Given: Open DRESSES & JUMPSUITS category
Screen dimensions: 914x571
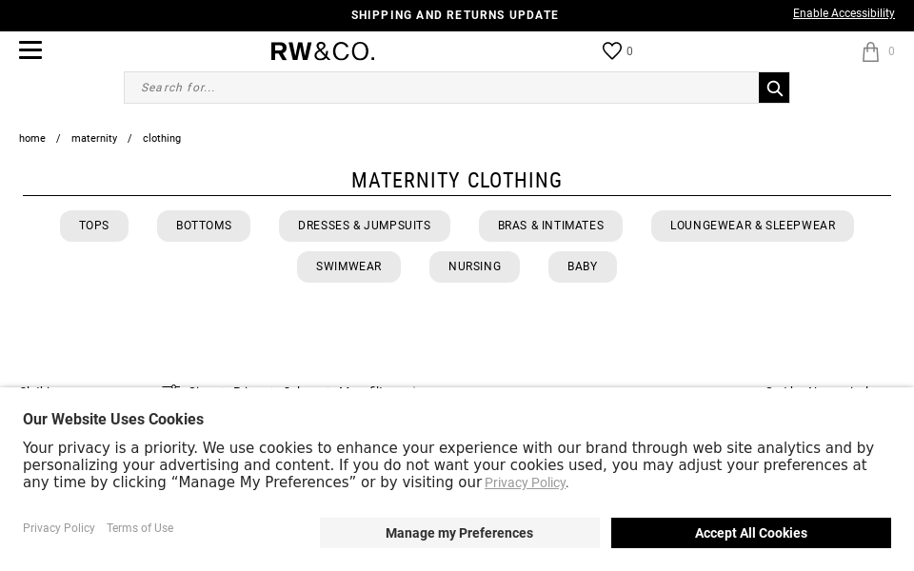Looking at the screenshot, I should (x=364, y=226).
